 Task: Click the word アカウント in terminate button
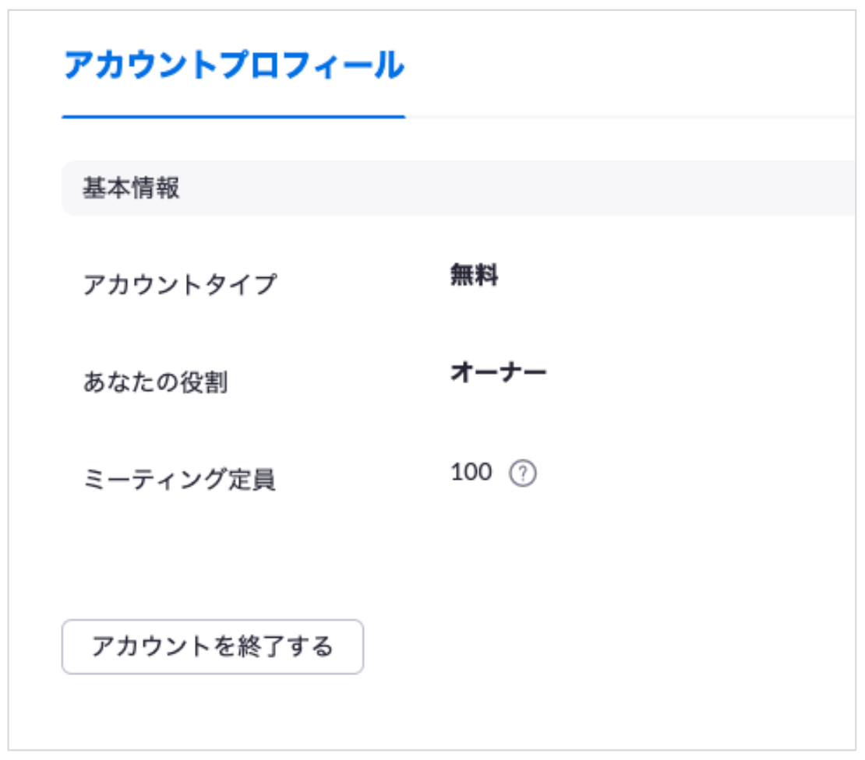click(x=152, y=646)
